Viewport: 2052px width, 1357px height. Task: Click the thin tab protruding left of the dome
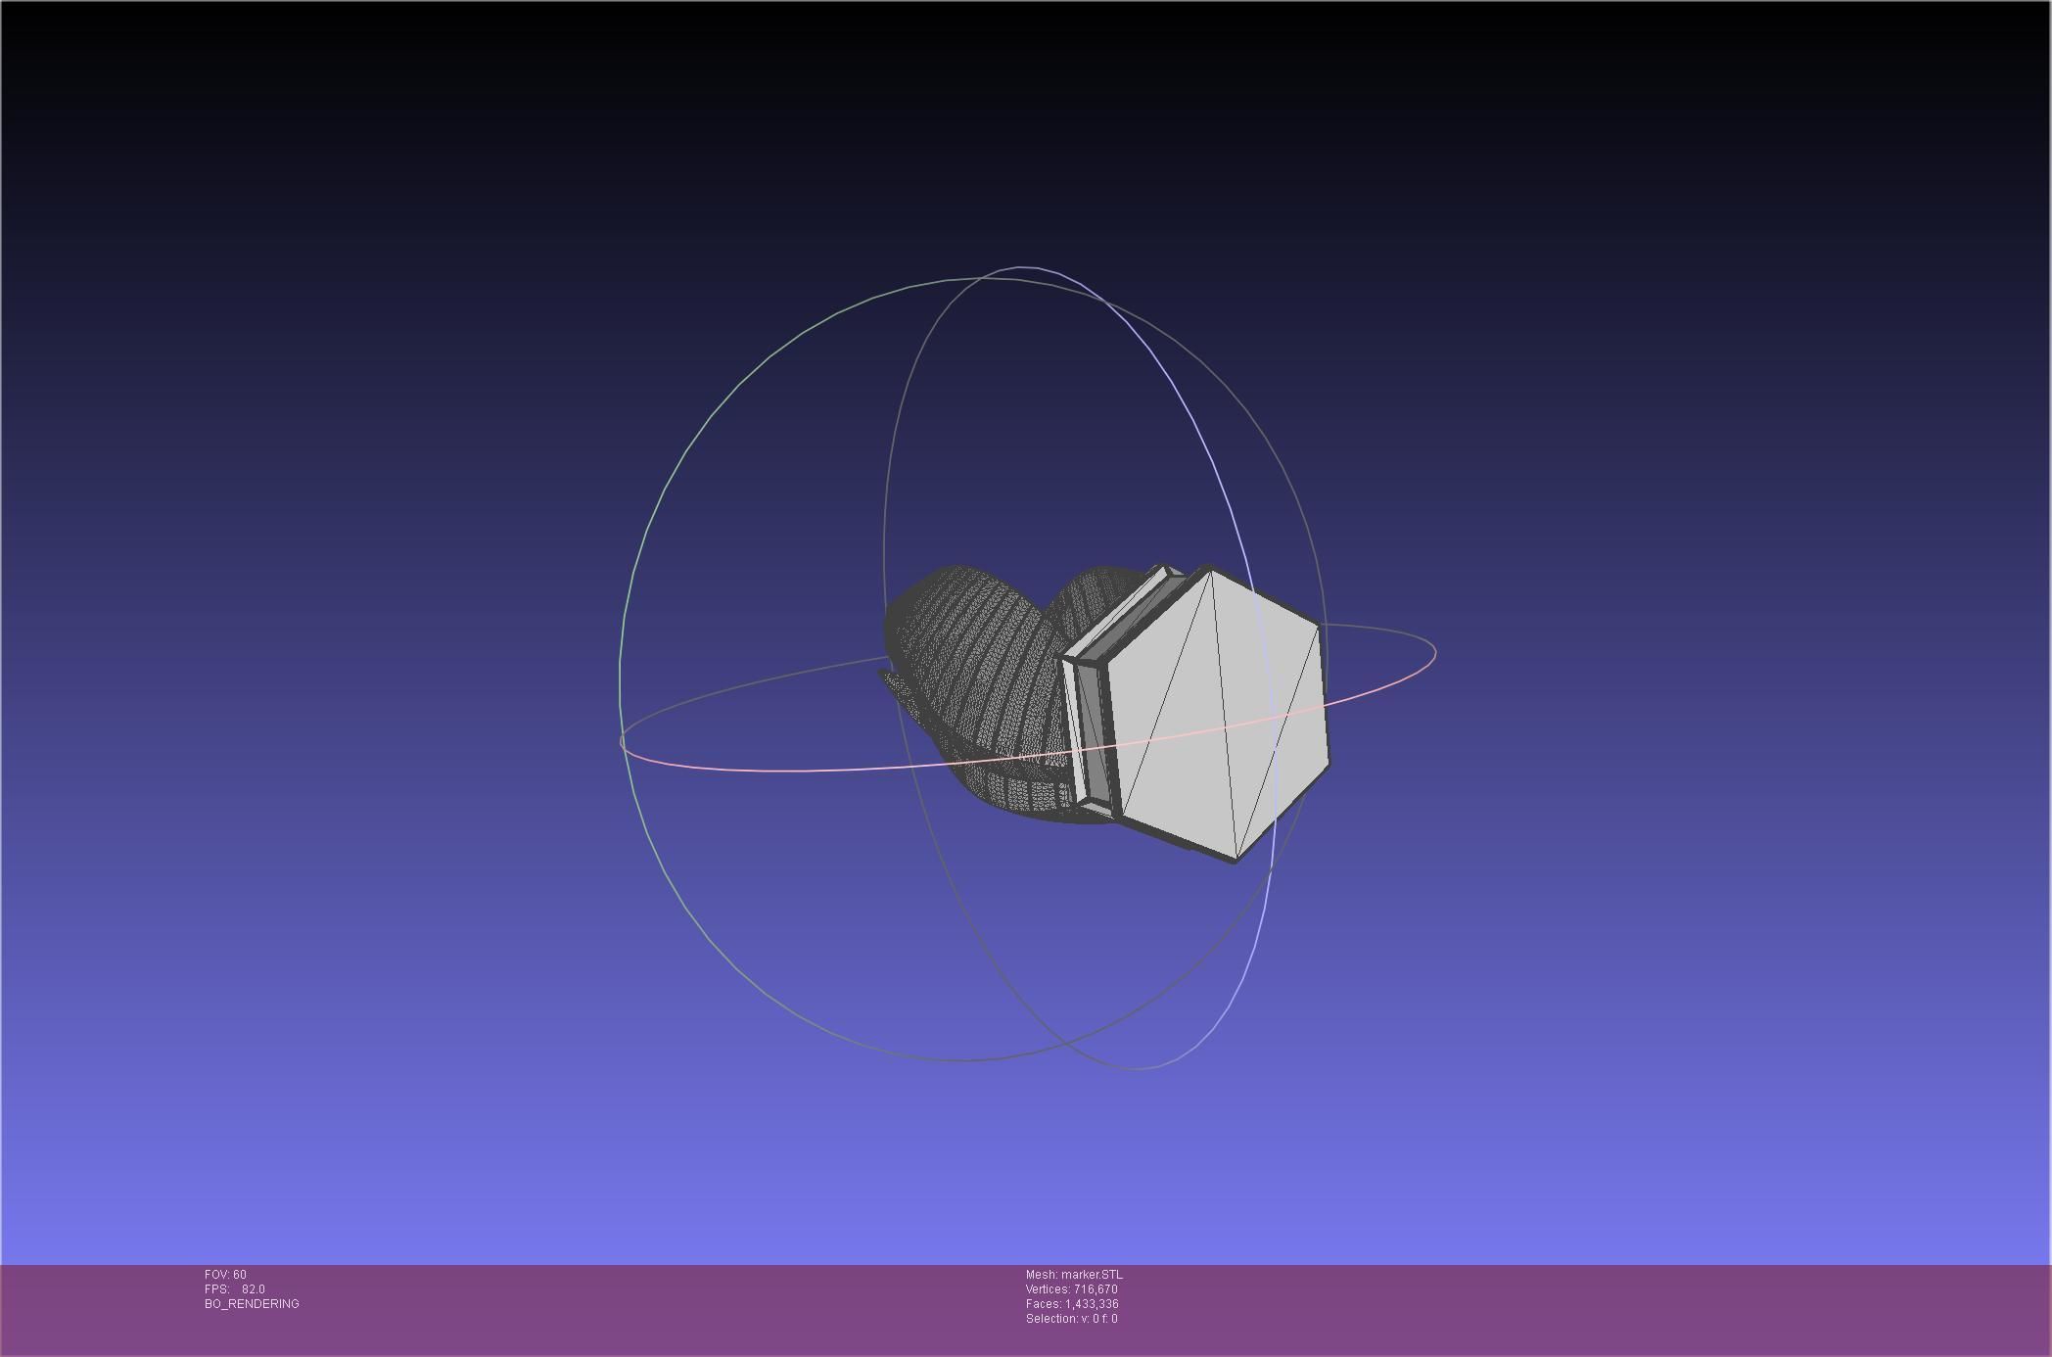893,682
